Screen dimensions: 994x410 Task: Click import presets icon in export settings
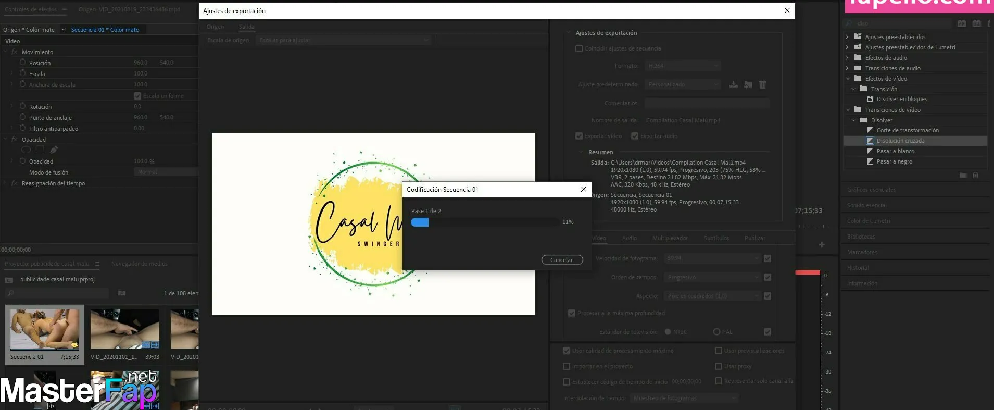[748, 84]
